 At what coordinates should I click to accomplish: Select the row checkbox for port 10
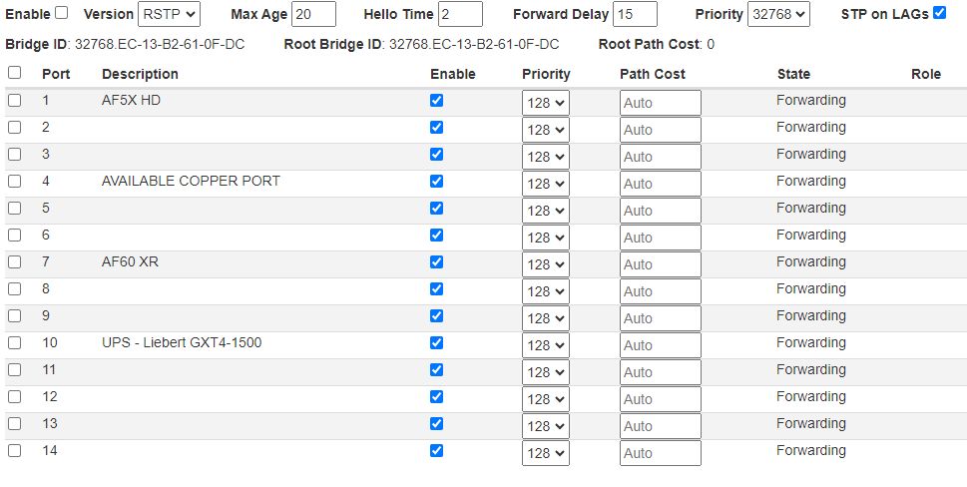[x=14, y=342]
